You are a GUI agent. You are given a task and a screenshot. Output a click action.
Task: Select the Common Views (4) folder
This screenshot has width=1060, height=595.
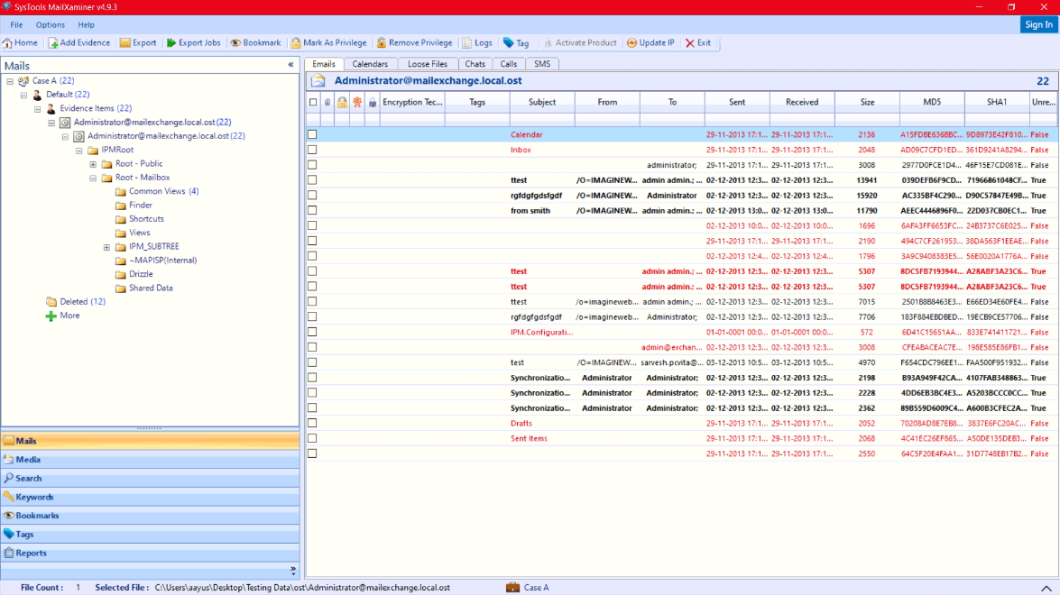tap(163, 191)
